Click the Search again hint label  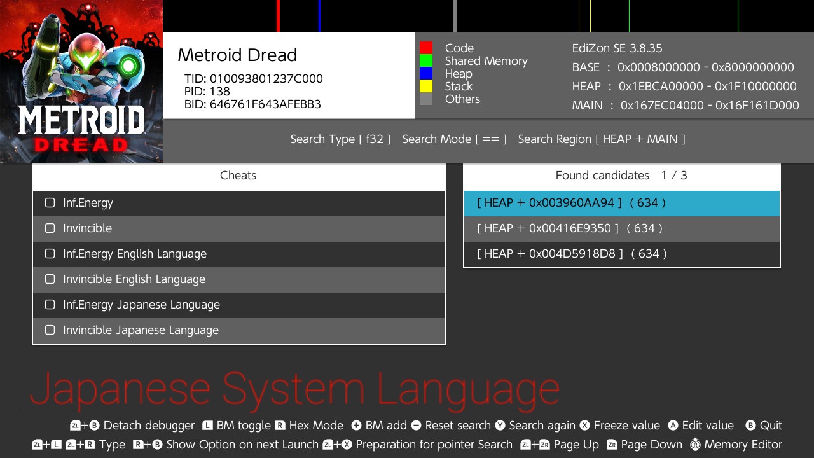[x=542, y=426]
